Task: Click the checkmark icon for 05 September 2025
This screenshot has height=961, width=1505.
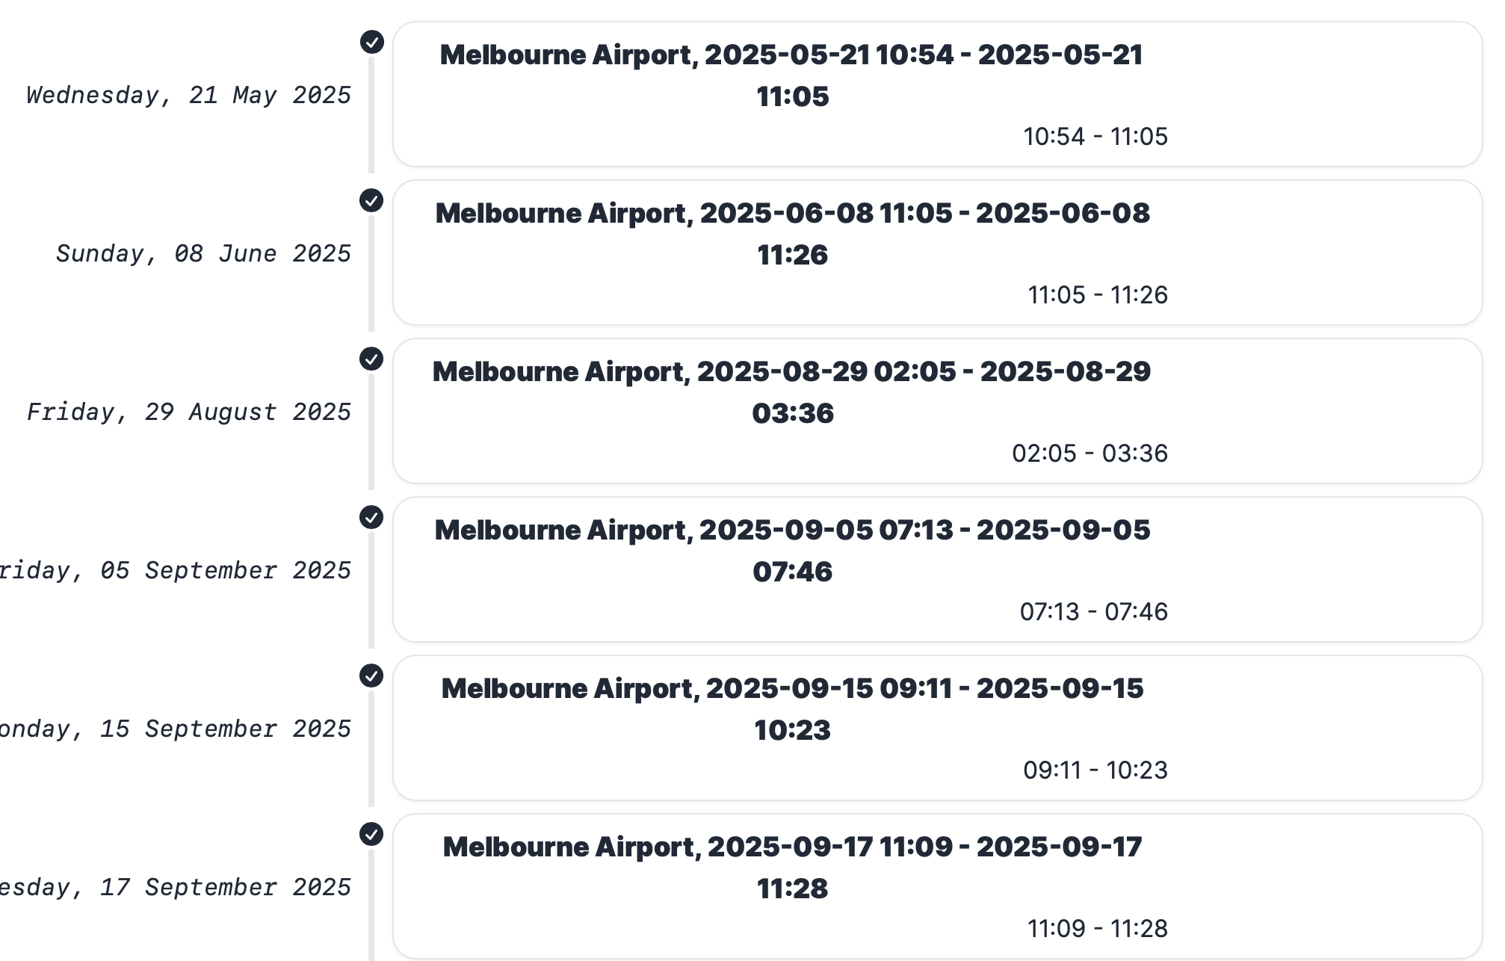Action: [371, 517]
